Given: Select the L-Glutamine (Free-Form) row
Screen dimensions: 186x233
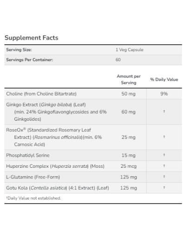Looking at the screenshot, I should [x=93, y=177].
